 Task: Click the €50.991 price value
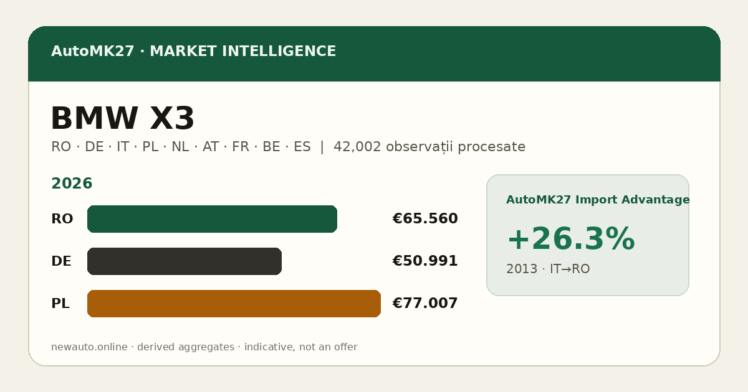(x=425, y=261)
